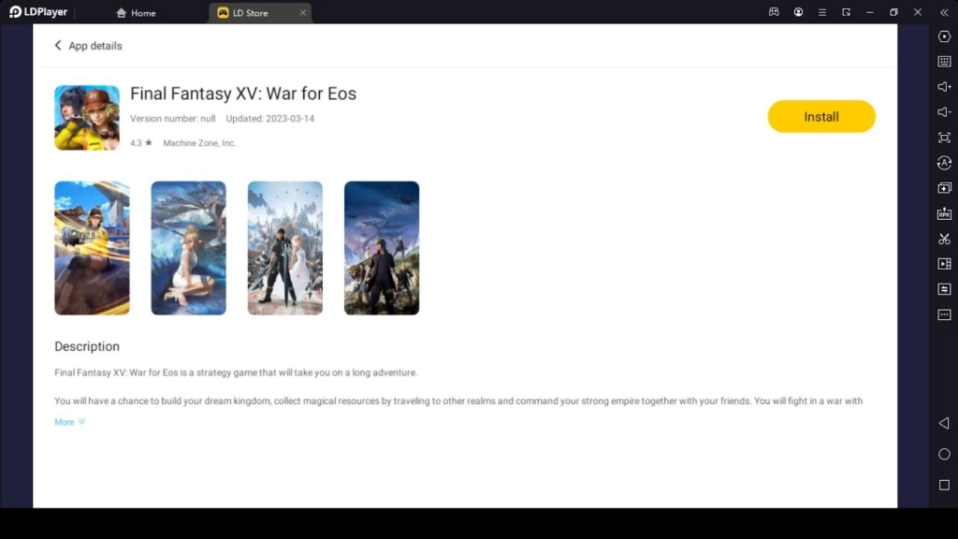Install an APK via the sidebar APK icon

pos(944,213)
